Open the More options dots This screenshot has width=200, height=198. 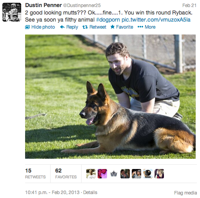140,27
